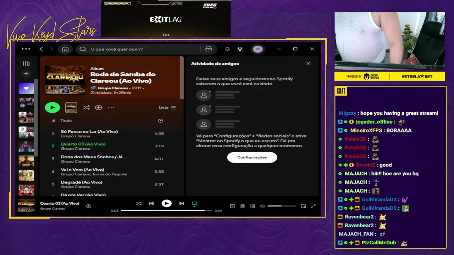Open the profile 'H' avatar menu
Screen dimensions: 454x255
point(258,49)
